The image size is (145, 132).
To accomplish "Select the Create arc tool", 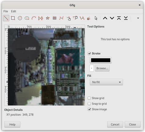I will [x=34, y=18].
